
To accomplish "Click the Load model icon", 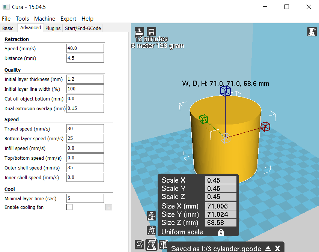I will point(139,32).
